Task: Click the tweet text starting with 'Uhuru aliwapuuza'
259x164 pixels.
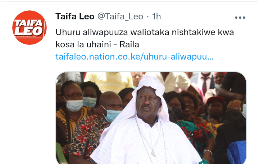Action: tap(145, 32)
